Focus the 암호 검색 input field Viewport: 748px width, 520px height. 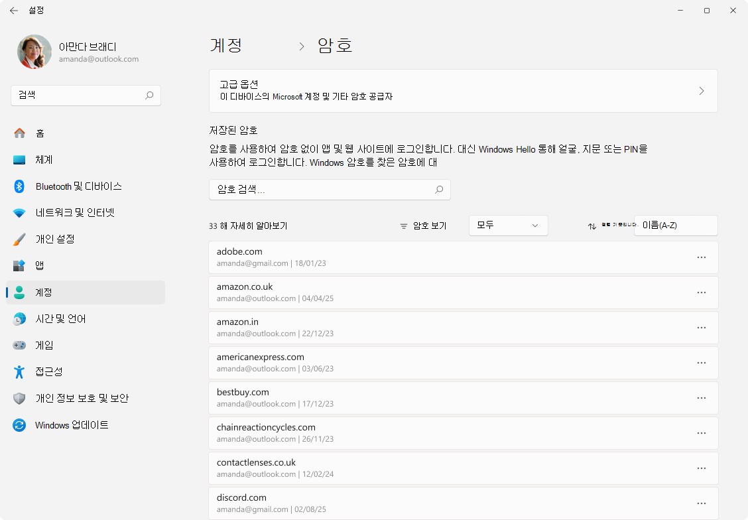click(x=330, y=190)
